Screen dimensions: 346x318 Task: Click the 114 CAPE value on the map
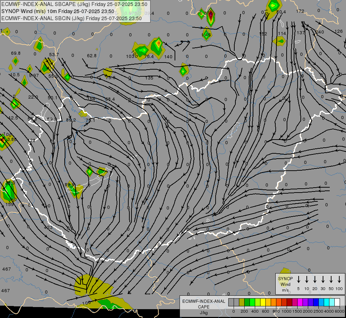282,33
